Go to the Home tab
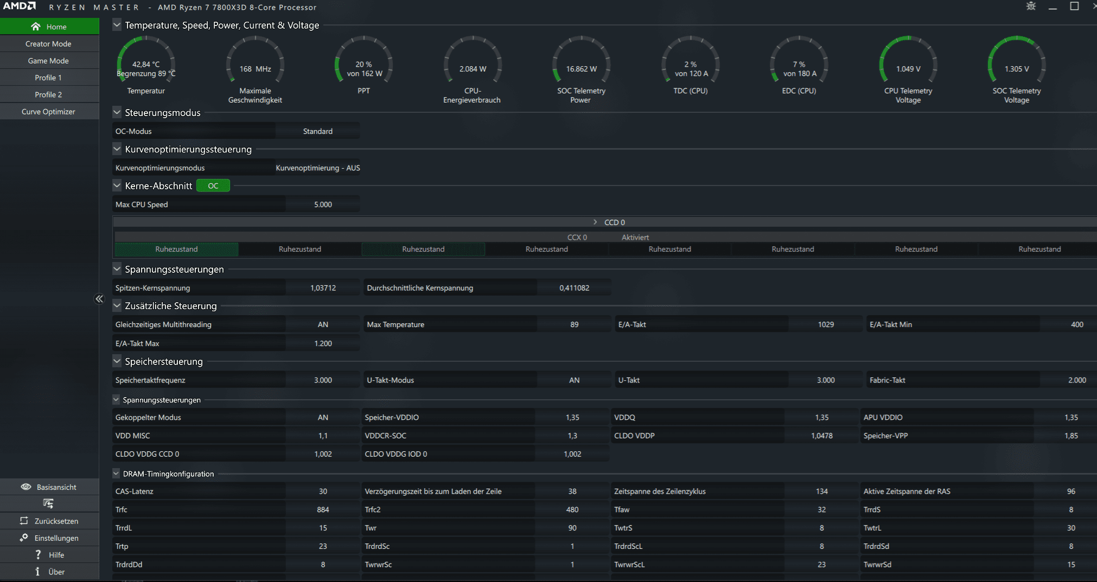 [49, 27]
